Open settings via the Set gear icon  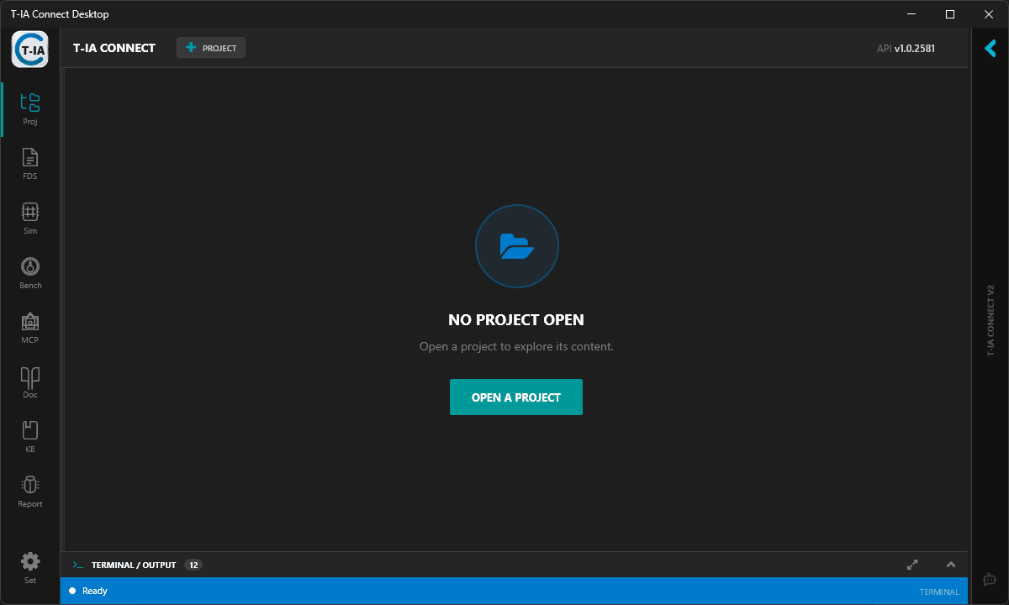(29, 565)
